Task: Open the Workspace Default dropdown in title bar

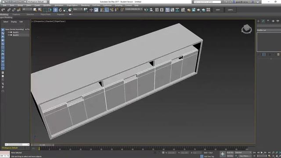Action: coord(37,2)
